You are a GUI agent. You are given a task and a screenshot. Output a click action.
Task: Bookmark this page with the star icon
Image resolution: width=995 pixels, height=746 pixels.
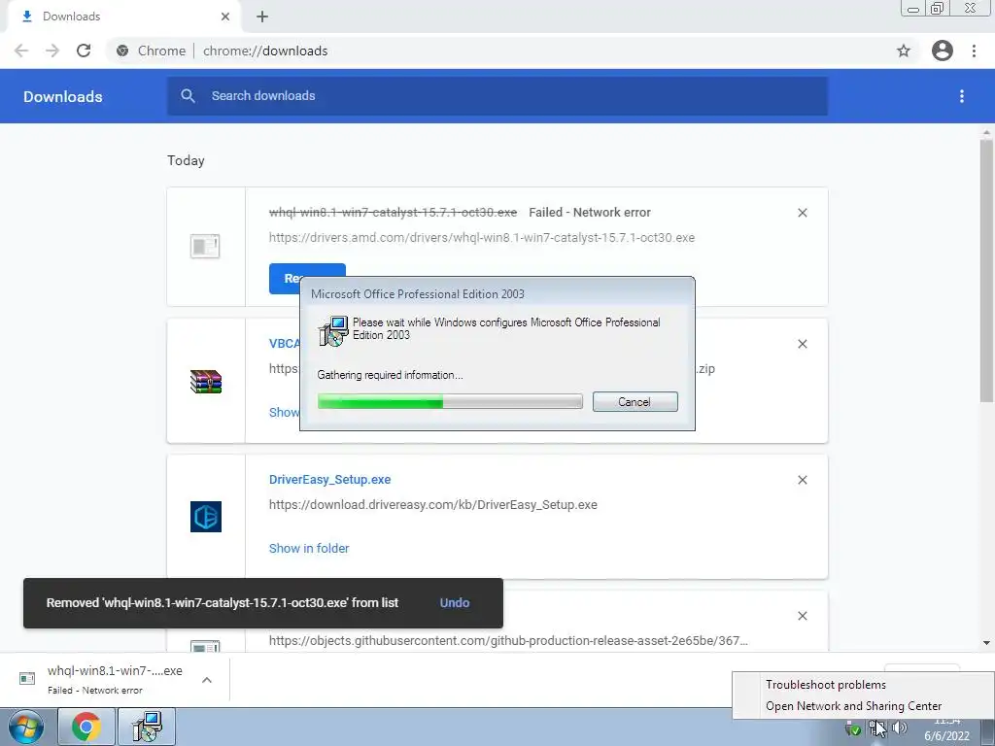tap(904, 51)
